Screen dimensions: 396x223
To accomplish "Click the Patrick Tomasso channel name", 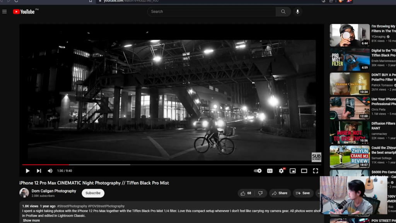I will pos(382,85).
